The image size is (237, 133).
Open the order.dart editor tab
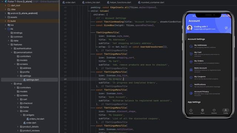(x=69, y=3)
